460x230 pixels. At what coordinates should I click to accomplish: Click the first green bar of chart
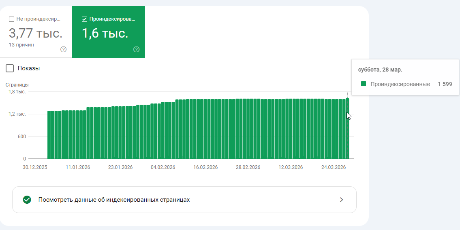49,135
